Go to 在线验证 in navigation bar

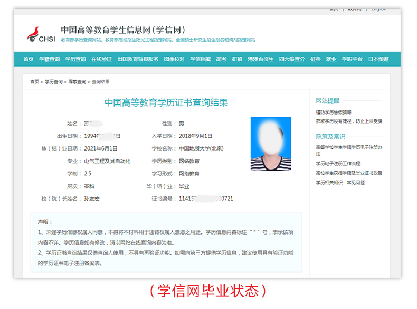click(101, 59)
